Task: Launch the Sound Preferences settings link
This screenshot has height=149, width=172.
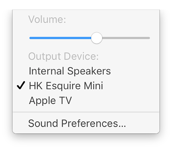Action: click(x=86, y=123)
